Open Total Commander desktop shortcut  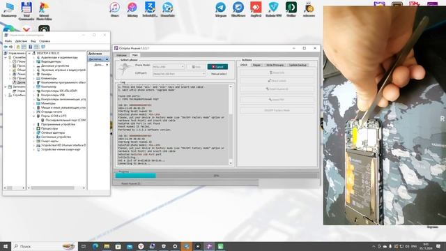click(x=26, y=11)
